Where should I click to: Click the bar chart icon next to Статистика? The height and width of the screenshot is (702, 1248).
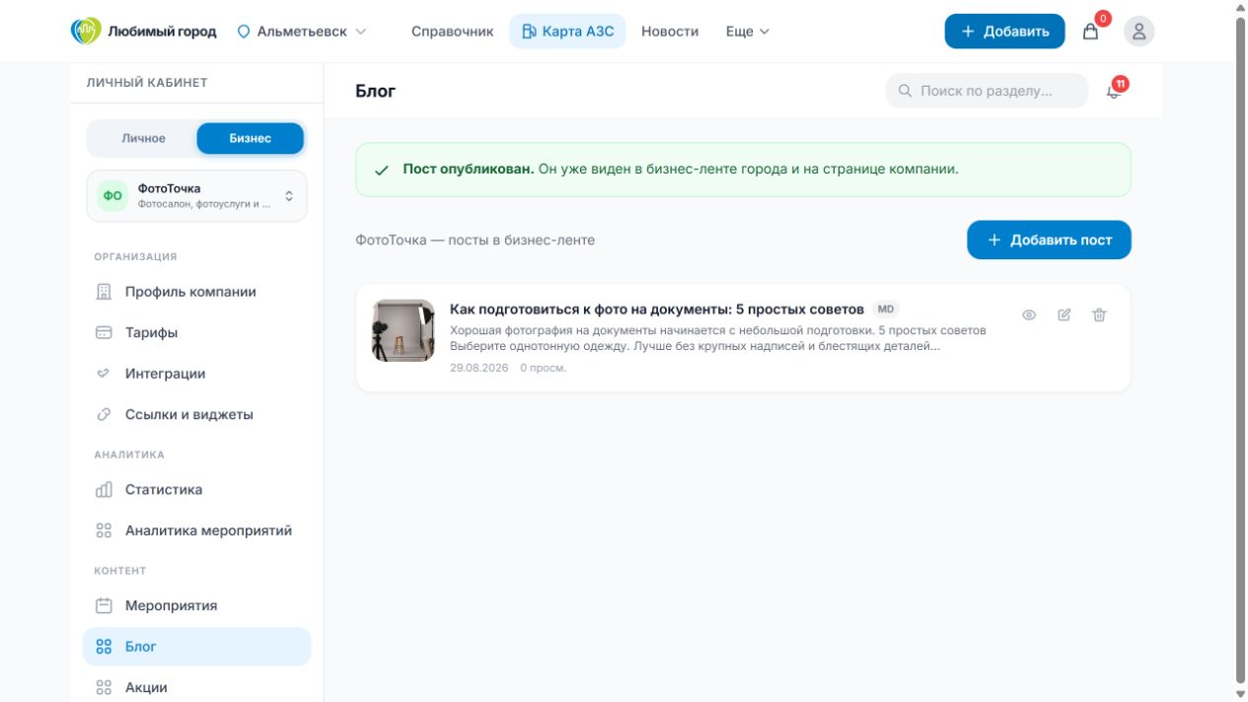click(104, 490)
